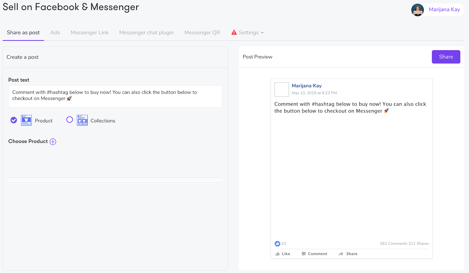Click the preview post message text
The image size is (469, 273).
tap(350, 107)
